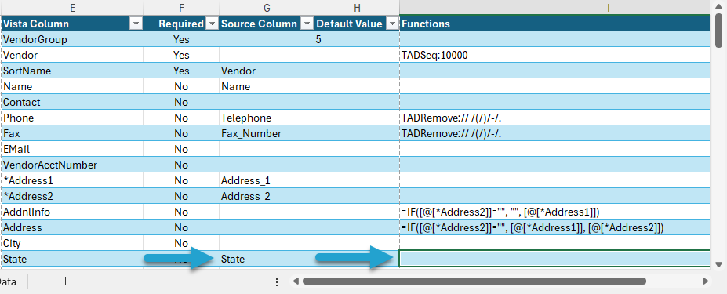727x294 pixels.
Task: Select the *Address1 cell
Action: 72,180
